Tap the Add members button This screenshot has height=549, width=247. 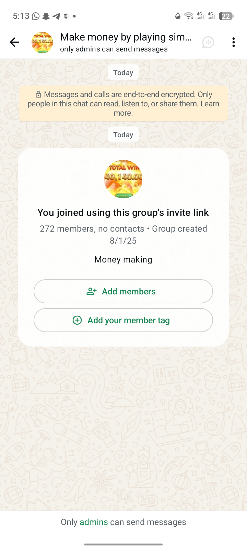(x=123, y=291)
